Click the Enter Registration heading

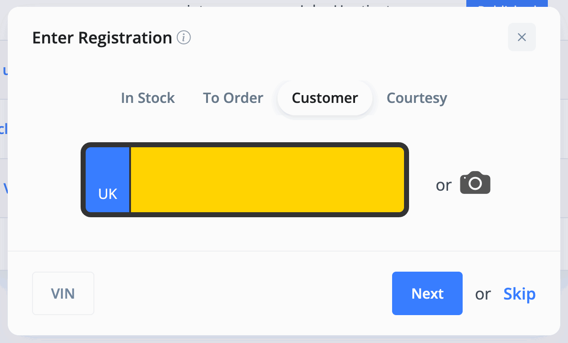[102, 38]
